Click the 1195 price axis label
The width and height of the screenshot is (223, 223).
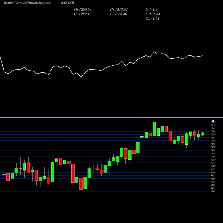click(x=213, y=144)
